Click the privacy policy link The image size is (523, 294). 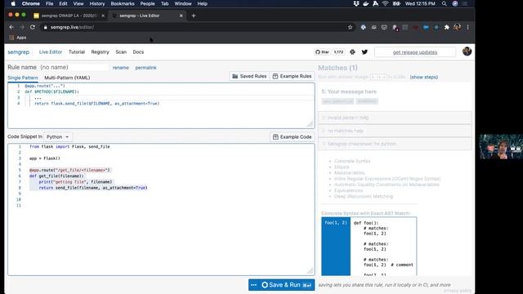[x=458, y=291]
